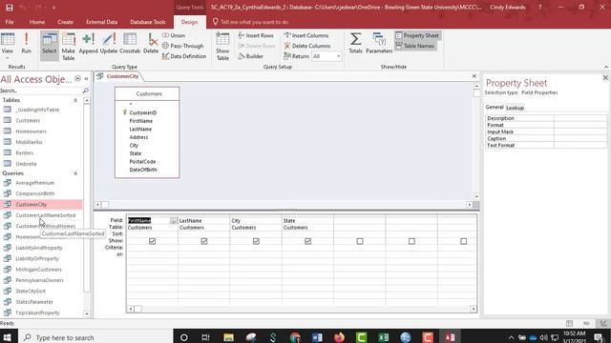Image resolution: width=611 pixels, height=343 pixels.
Task: Click Format property in Property Sheet
Action: pos(545,125)
